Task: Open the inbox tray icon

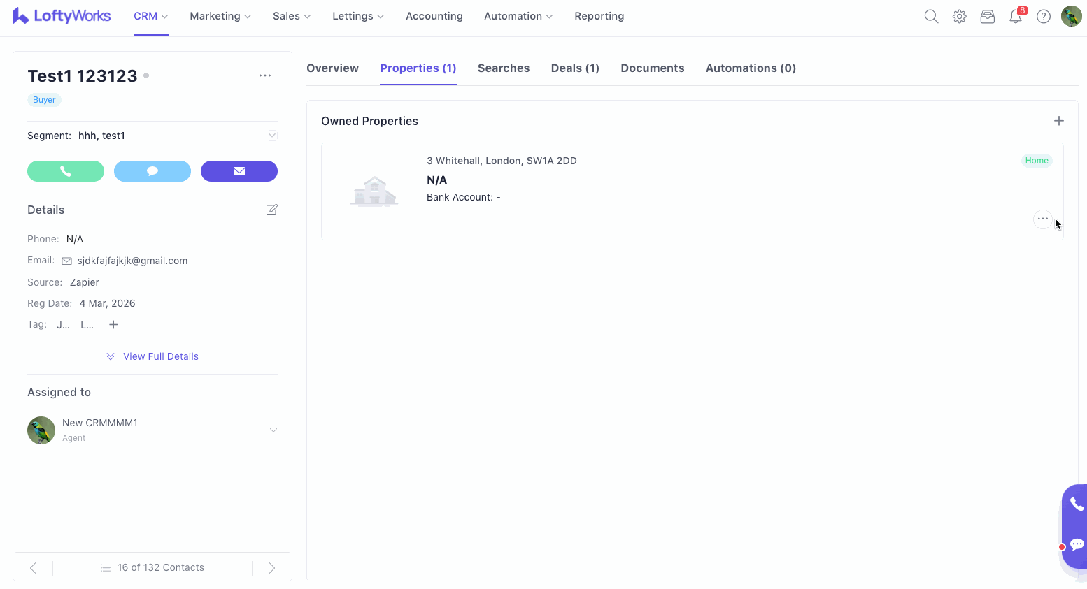Action: point(987,16)
